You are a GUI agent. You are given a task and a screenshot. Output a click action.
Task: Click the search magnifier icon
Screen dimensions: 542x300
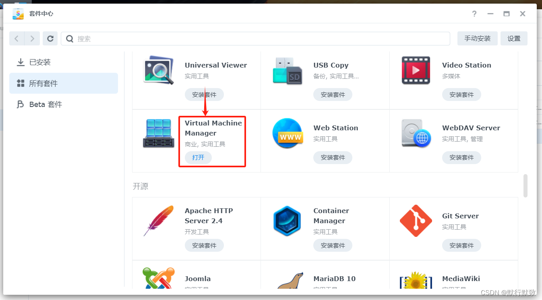[x=70, y=39]
